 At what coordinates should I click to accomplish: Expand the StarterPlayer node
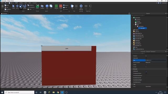pyautogui.click(x=132, y=44)
